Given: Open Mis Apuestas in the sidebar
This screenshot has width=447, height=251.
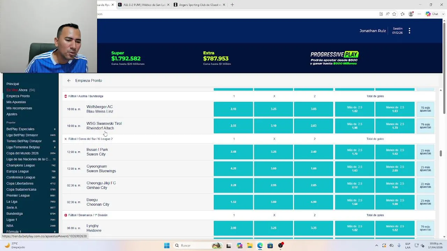Looking at the screenshot, I should click(x=16, y=102).
